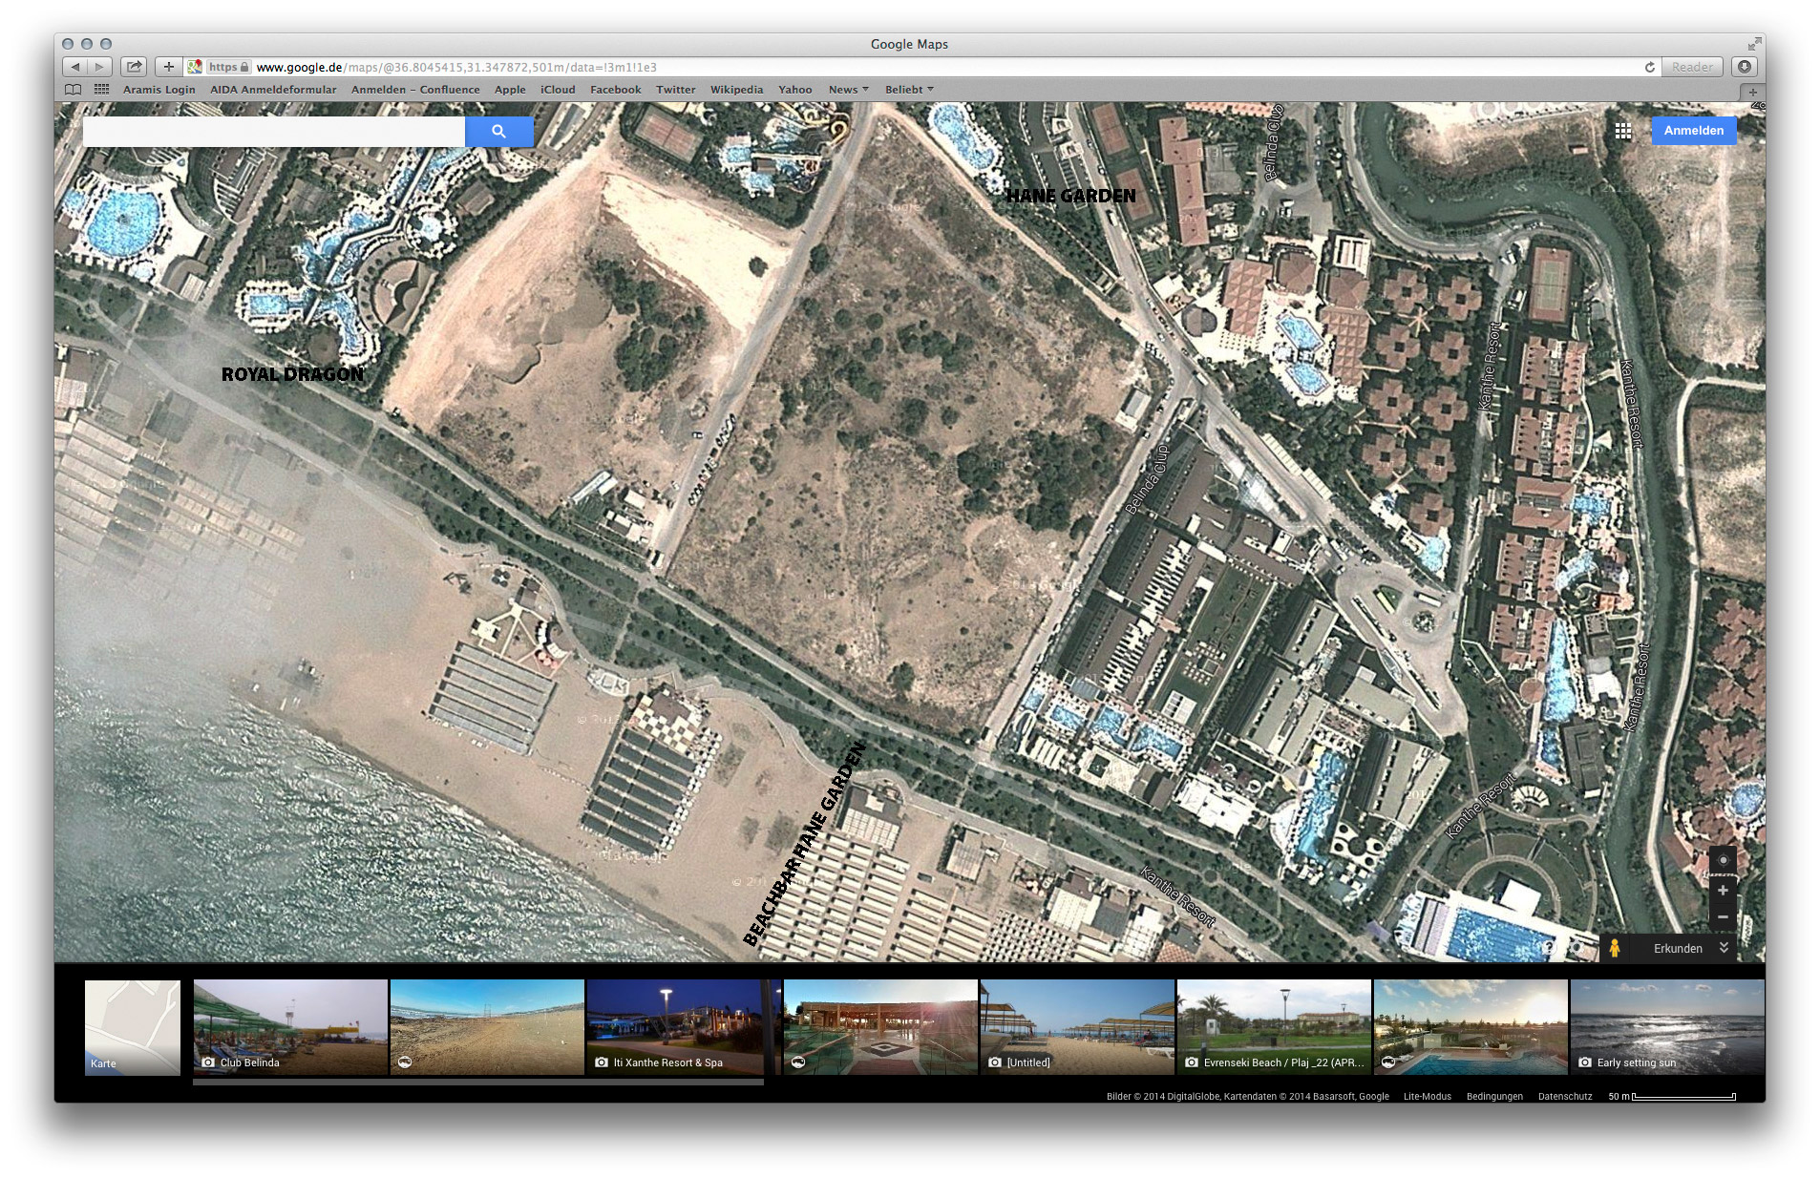Open the Google apps grid
1820x1178 pixels.
[x=1622, y=131]
